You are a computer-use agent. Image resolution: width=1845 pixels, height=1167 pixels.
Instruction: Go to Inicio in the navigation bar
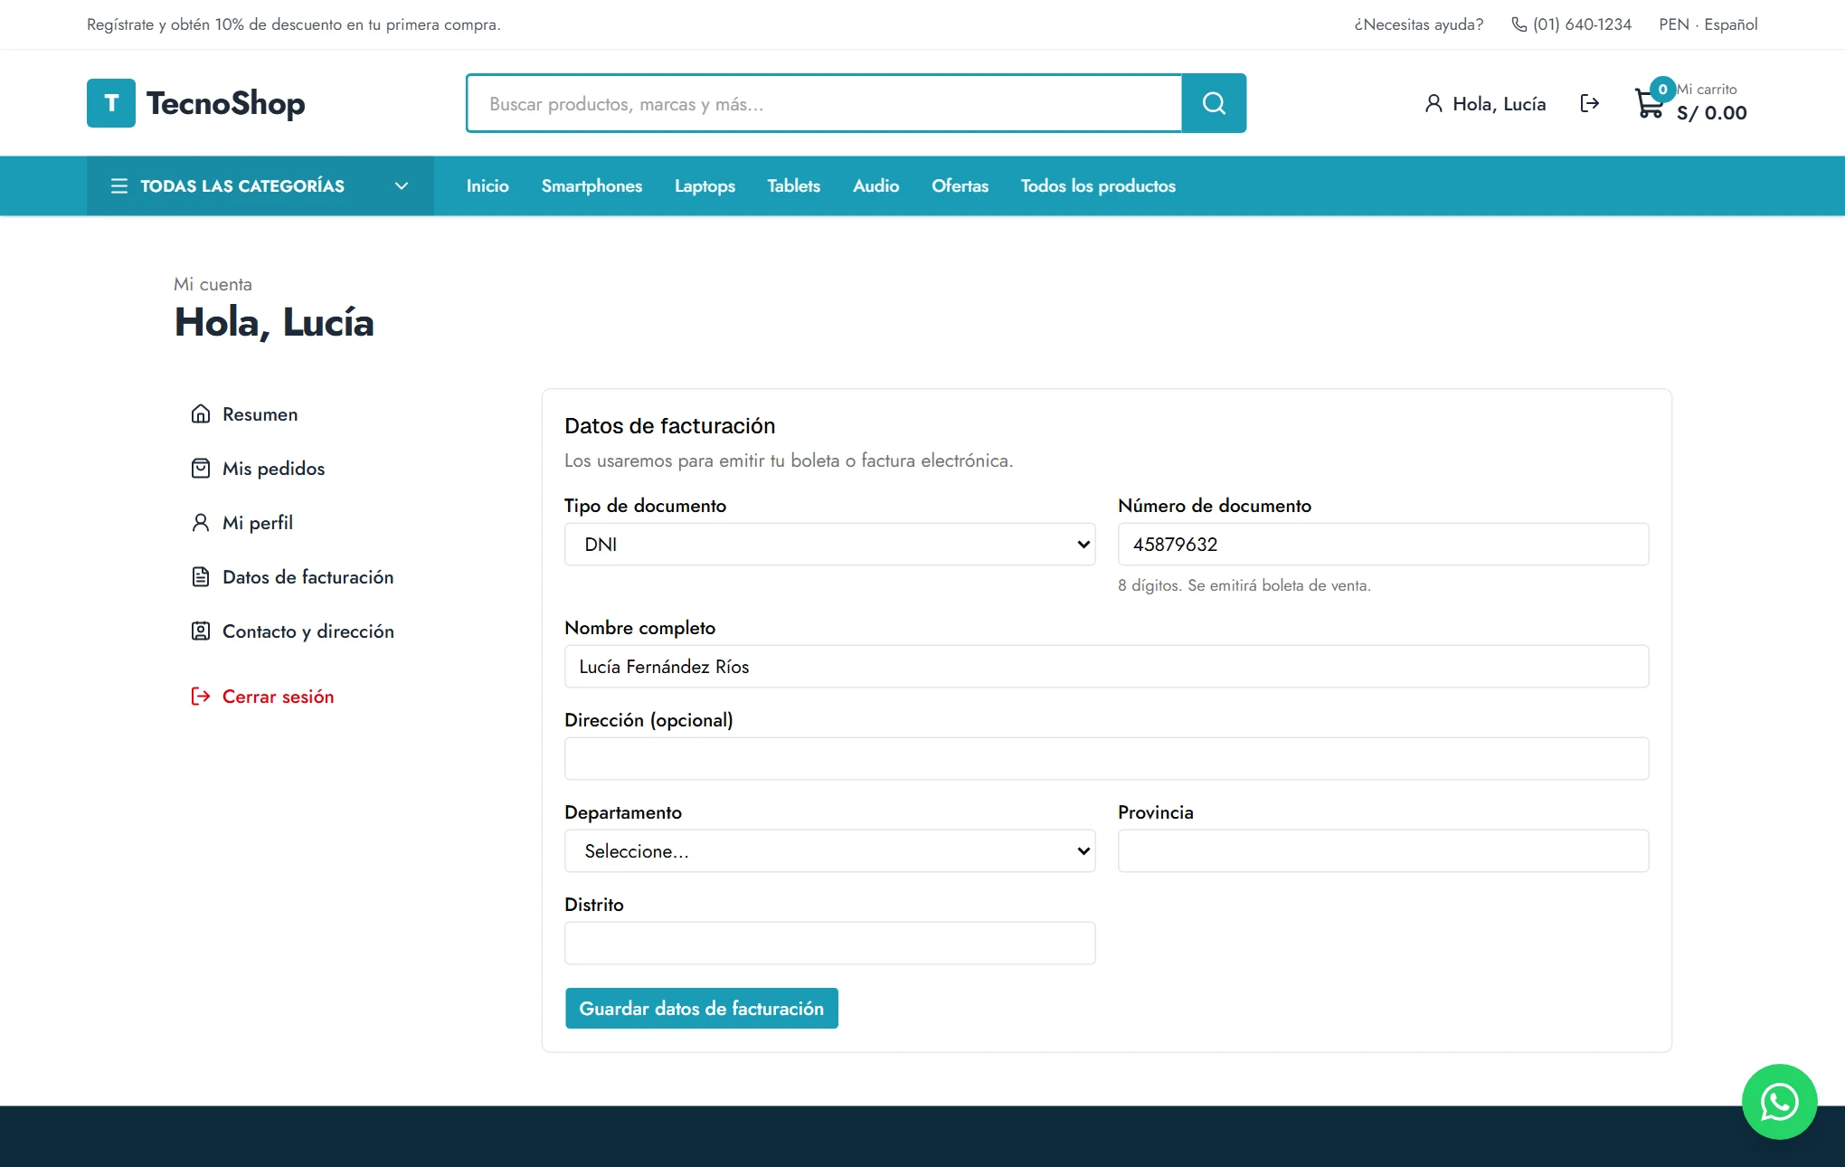coord(487,185)
